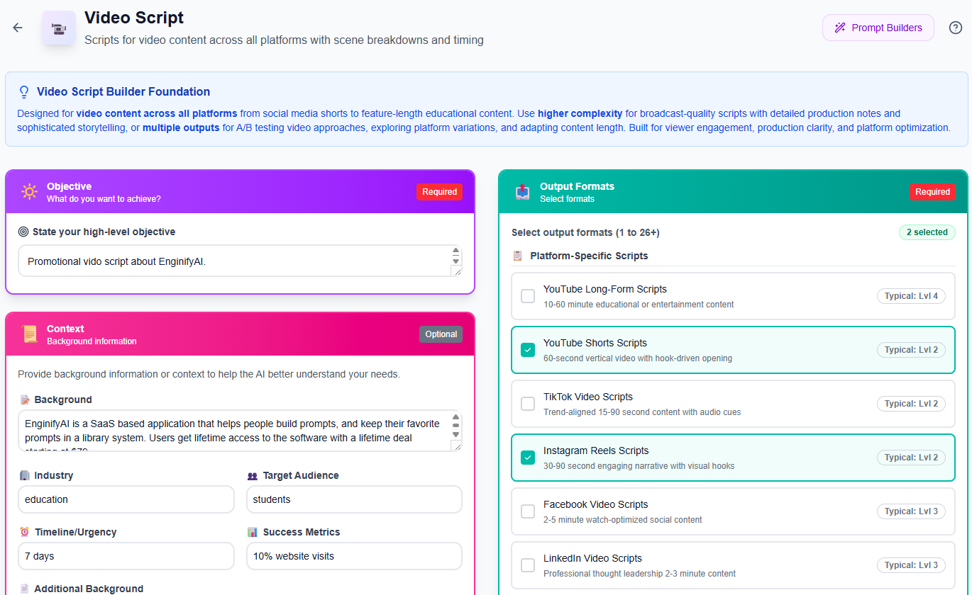Click the target icon beside objective label
This screenshot has width=972, height=595.
[23, 232]
